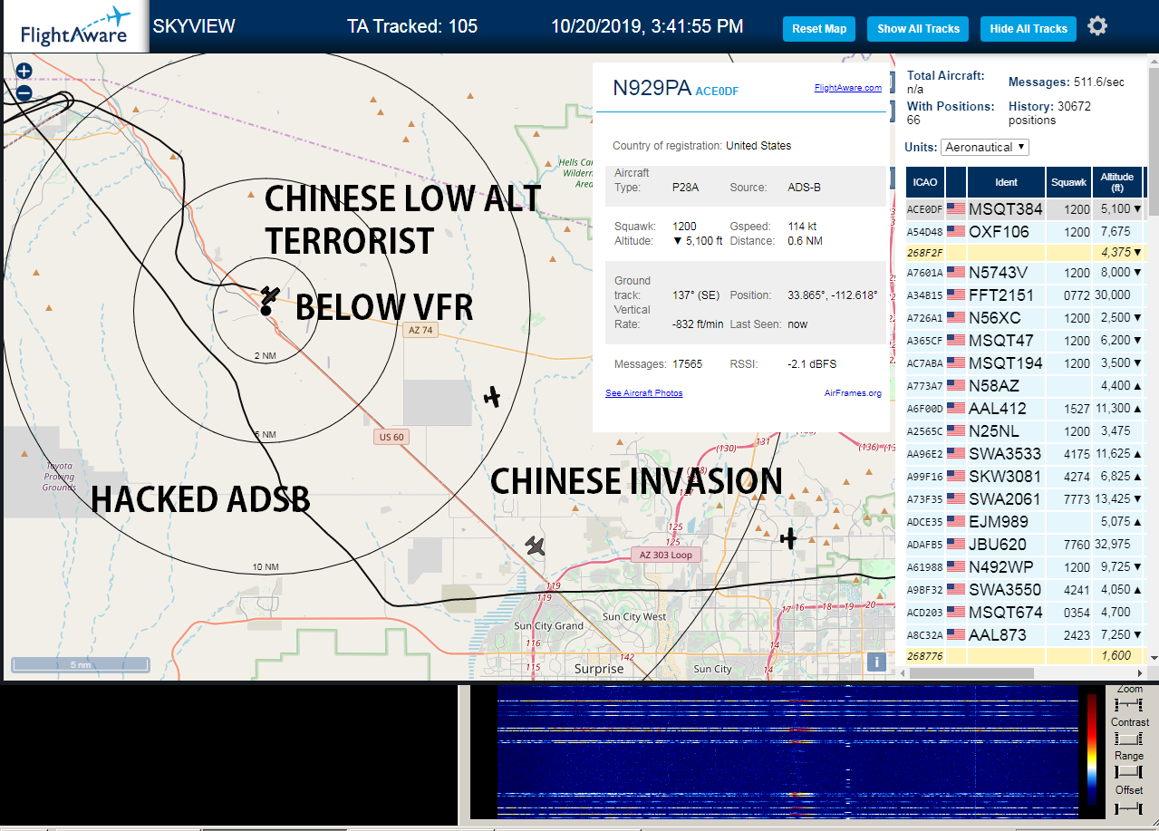1159x831 pixels.
Task: Select the SWA3550 aircraft row
Action: click(x=1025, y=590)
